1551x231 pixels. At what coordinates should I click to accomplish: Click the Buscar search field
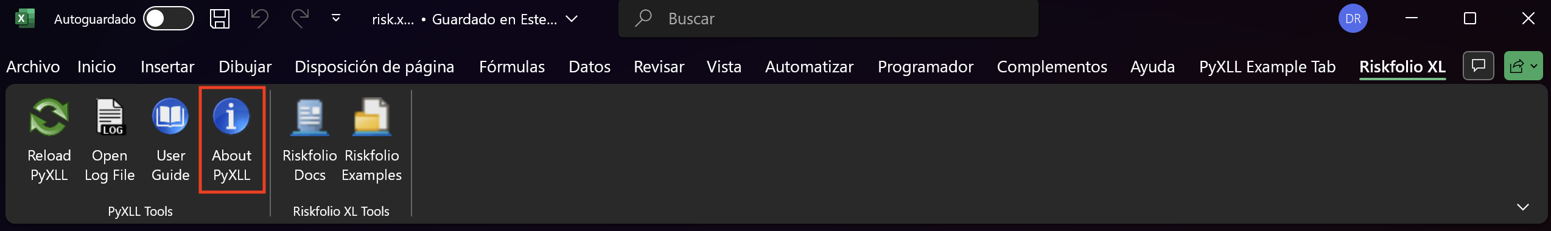828,19
